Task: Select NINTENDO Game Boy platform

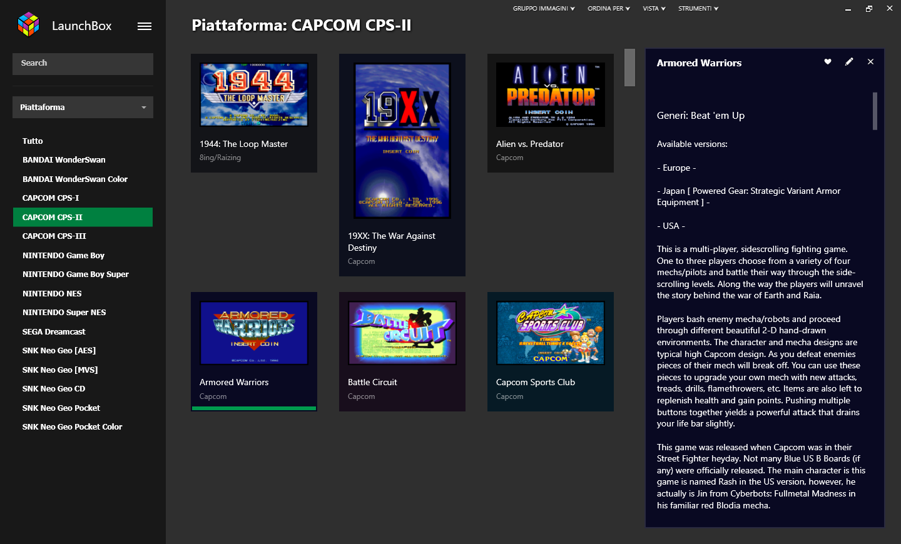Action: pos(83,256)
